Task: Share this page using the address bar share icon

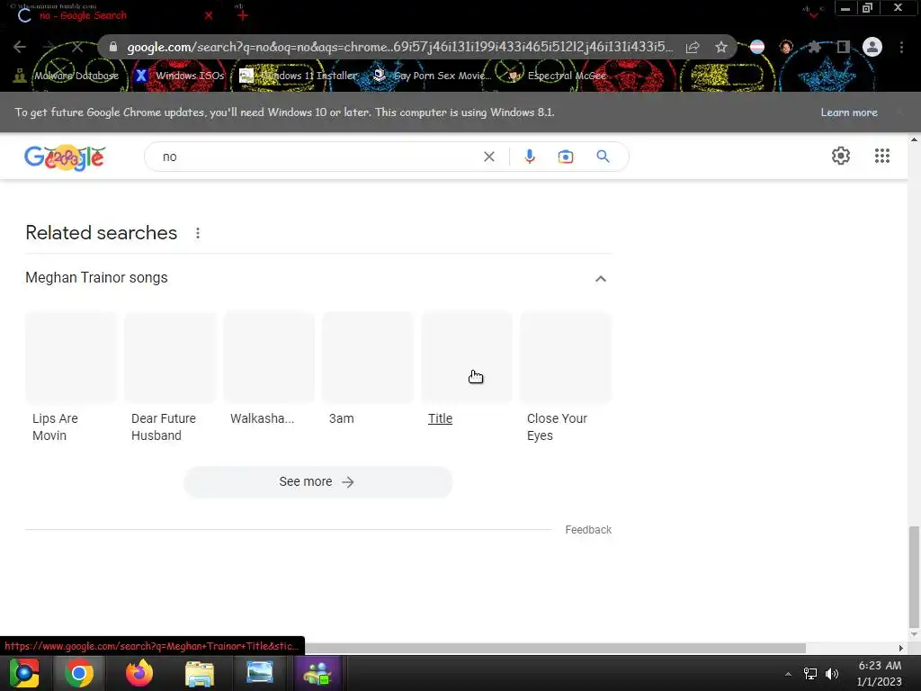Action: [x=693, y=47]
